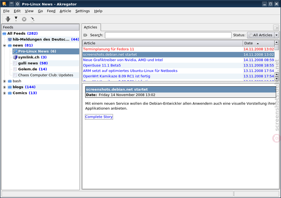Expand the blogs folder
Screen dimensions: 281x198
coord(5,87)
